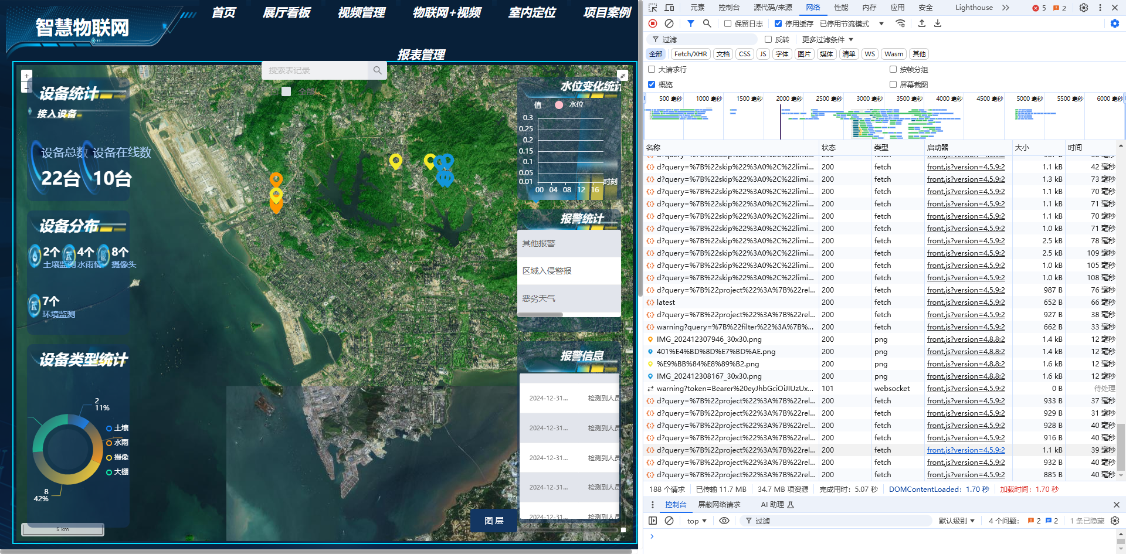1126x554 pixels.
Task: Uncheck the 概览 checkbox
Action: coord(652,84)
